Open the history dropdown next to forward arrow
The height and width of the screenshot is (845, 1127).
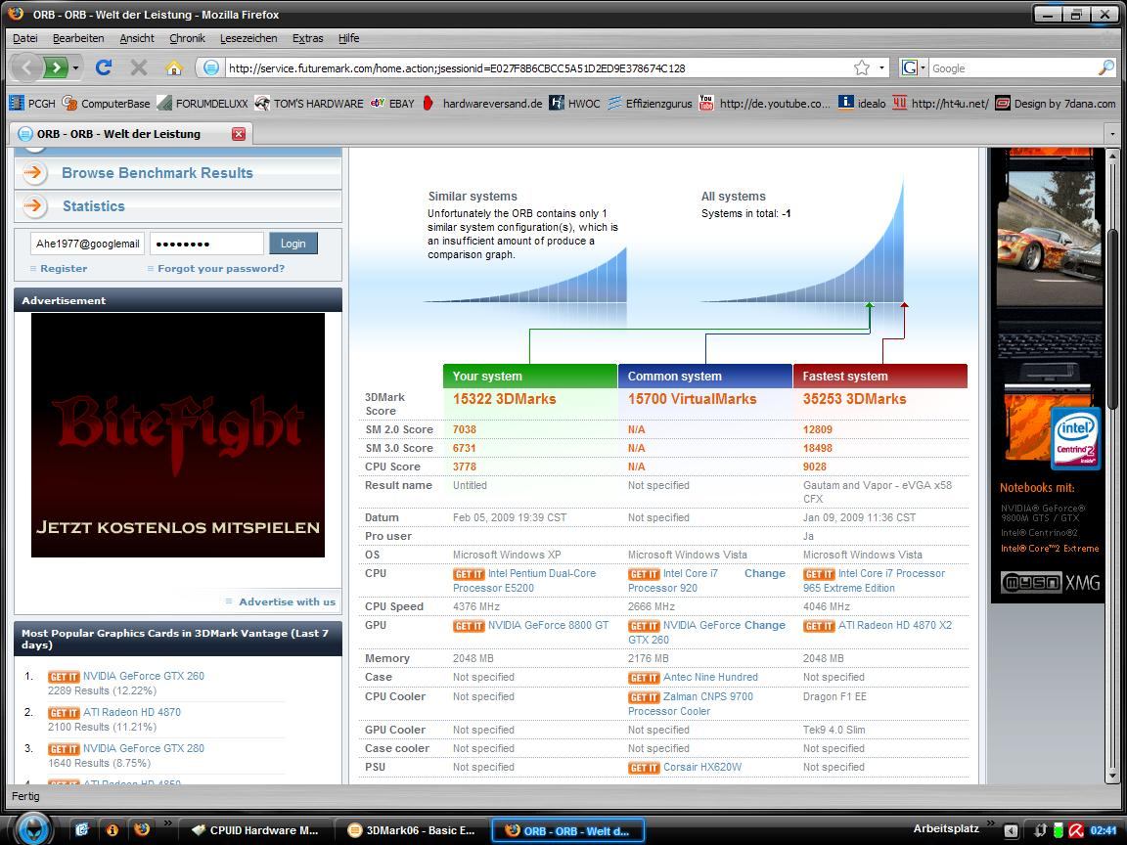coord(75,68)
